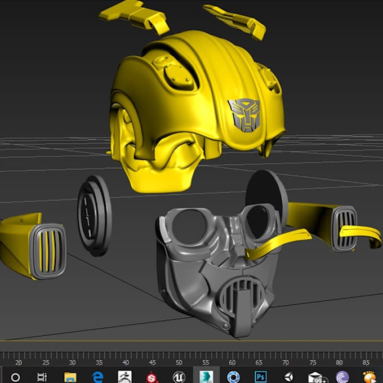Image resolution: width=383 pixels, height=383 pixels.
Task: Select the yellow curved strip across faceplate
Action: click(x=278, y=244)
